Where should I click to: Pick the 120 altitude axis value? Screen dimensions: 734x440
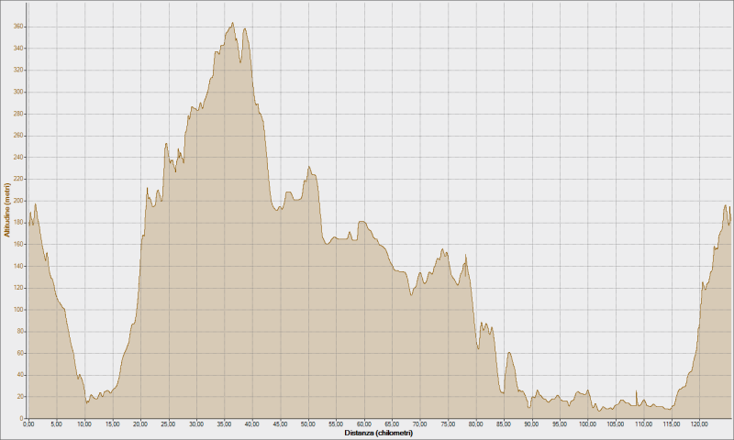[x=18, y=288]
